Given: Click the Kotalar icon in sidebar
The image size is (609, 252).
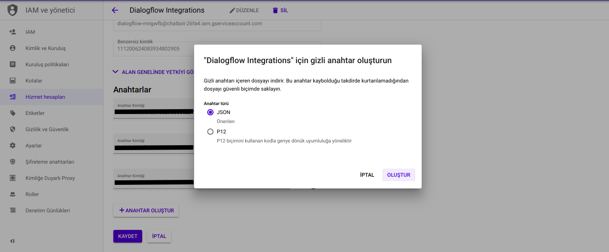Looking at the screenshot, I should tap(13, 81).
